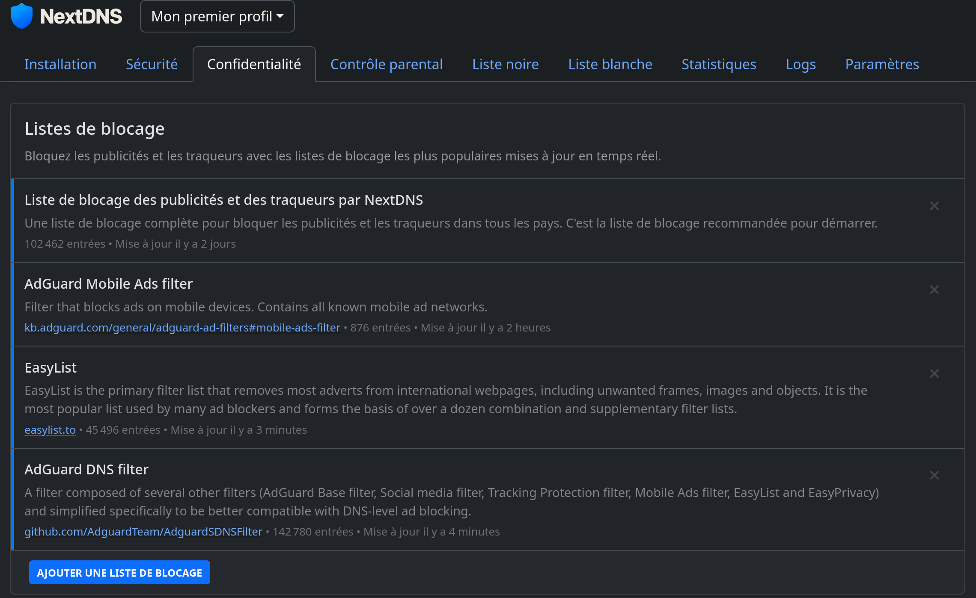
Task: Open the Paramètres tab
Action: [882, 64]
